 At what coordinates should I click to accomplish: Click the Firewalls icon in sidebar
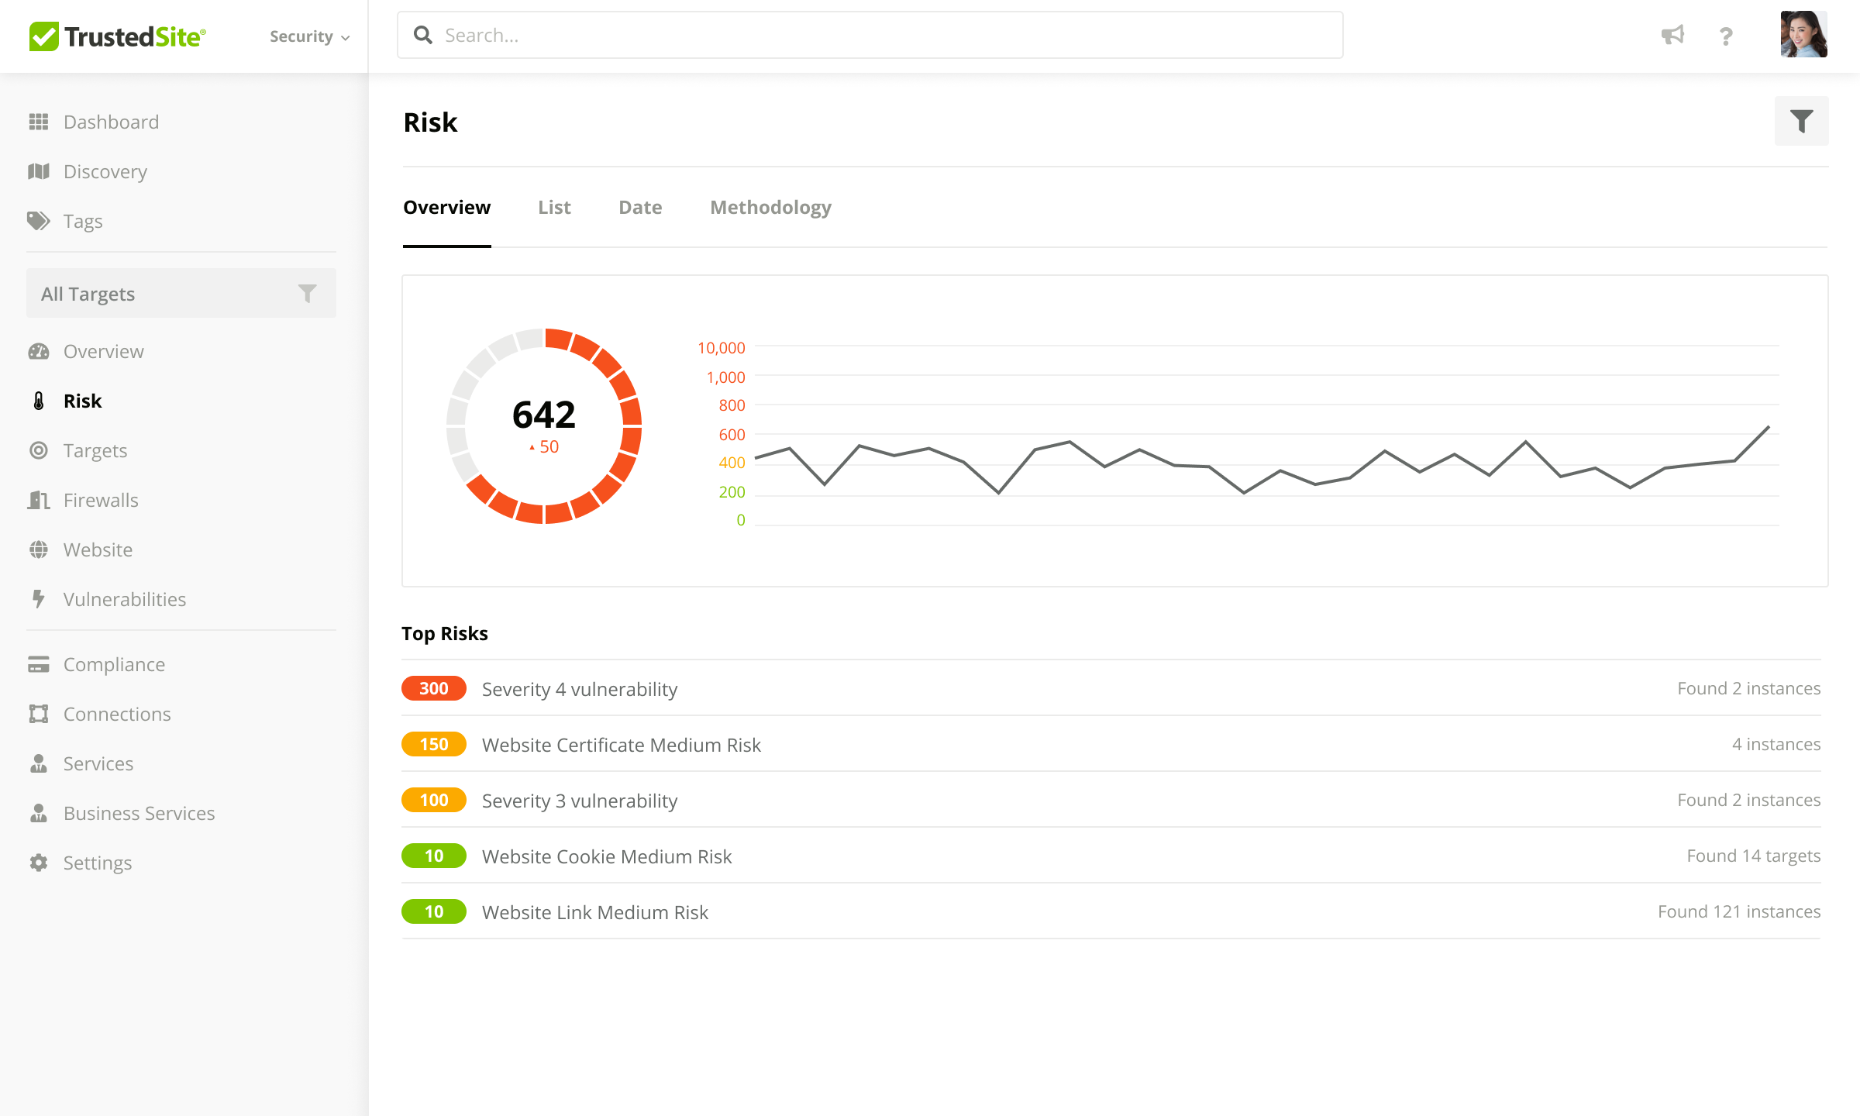tap(39, 500)
